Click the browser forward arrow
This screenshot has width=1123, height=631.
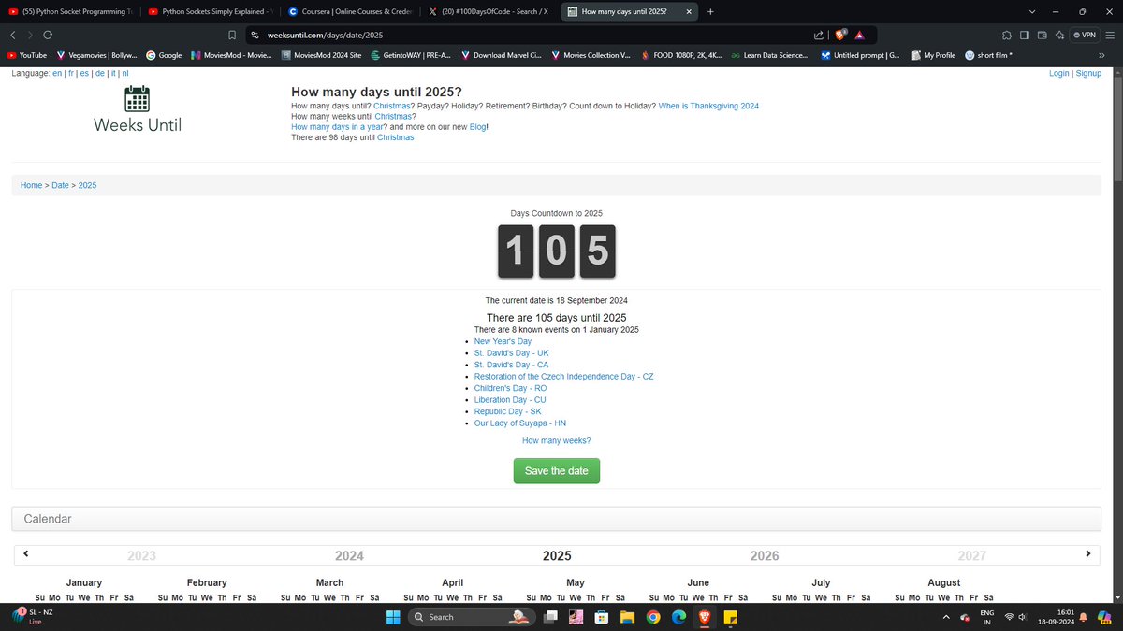click(x=29, y=35)
